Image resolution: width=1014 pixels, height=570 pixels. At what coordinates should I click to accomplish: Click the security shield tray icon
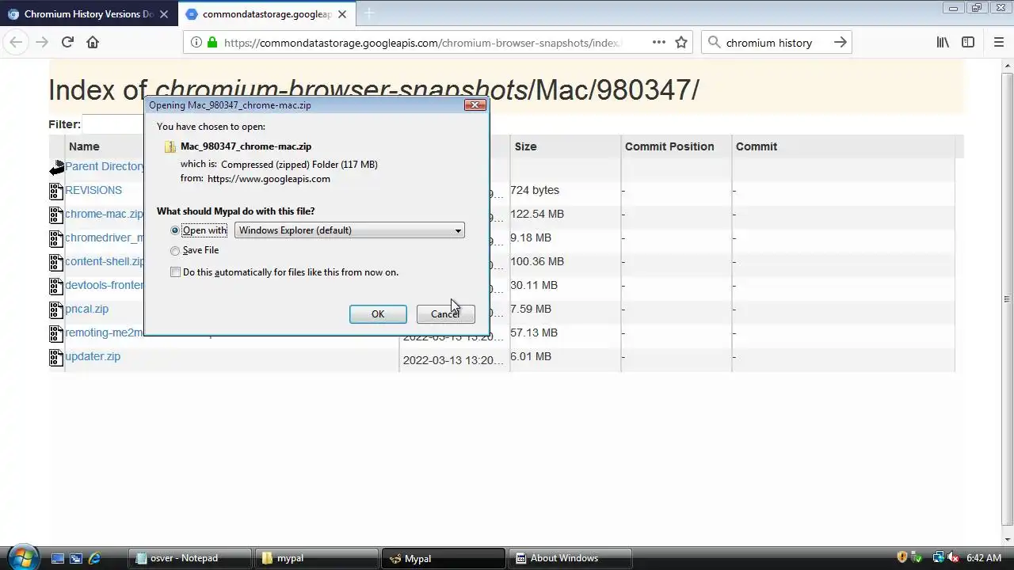tap(902, 558)
